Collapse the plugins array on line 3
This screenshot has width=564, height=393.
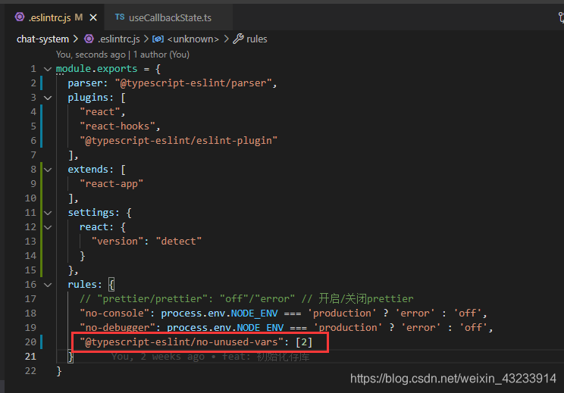pyautogui.click(x=48, y=98)
